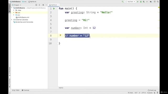The height and width of the screenshot is (94, 168).
Task: Change the LF line separator
Action: coord(139,93)
